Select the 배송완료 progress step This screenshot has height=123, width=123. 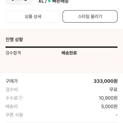coord(69,53)
